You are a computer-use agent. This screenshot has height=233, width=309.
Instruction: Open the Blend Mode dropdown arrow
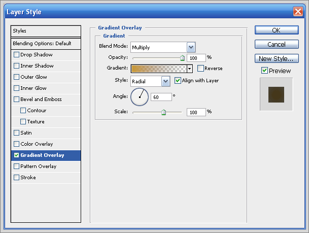pos(191,47)
